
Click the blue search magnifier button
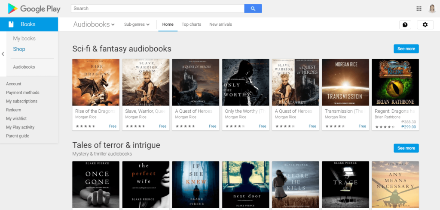click(x=253, y=9)
